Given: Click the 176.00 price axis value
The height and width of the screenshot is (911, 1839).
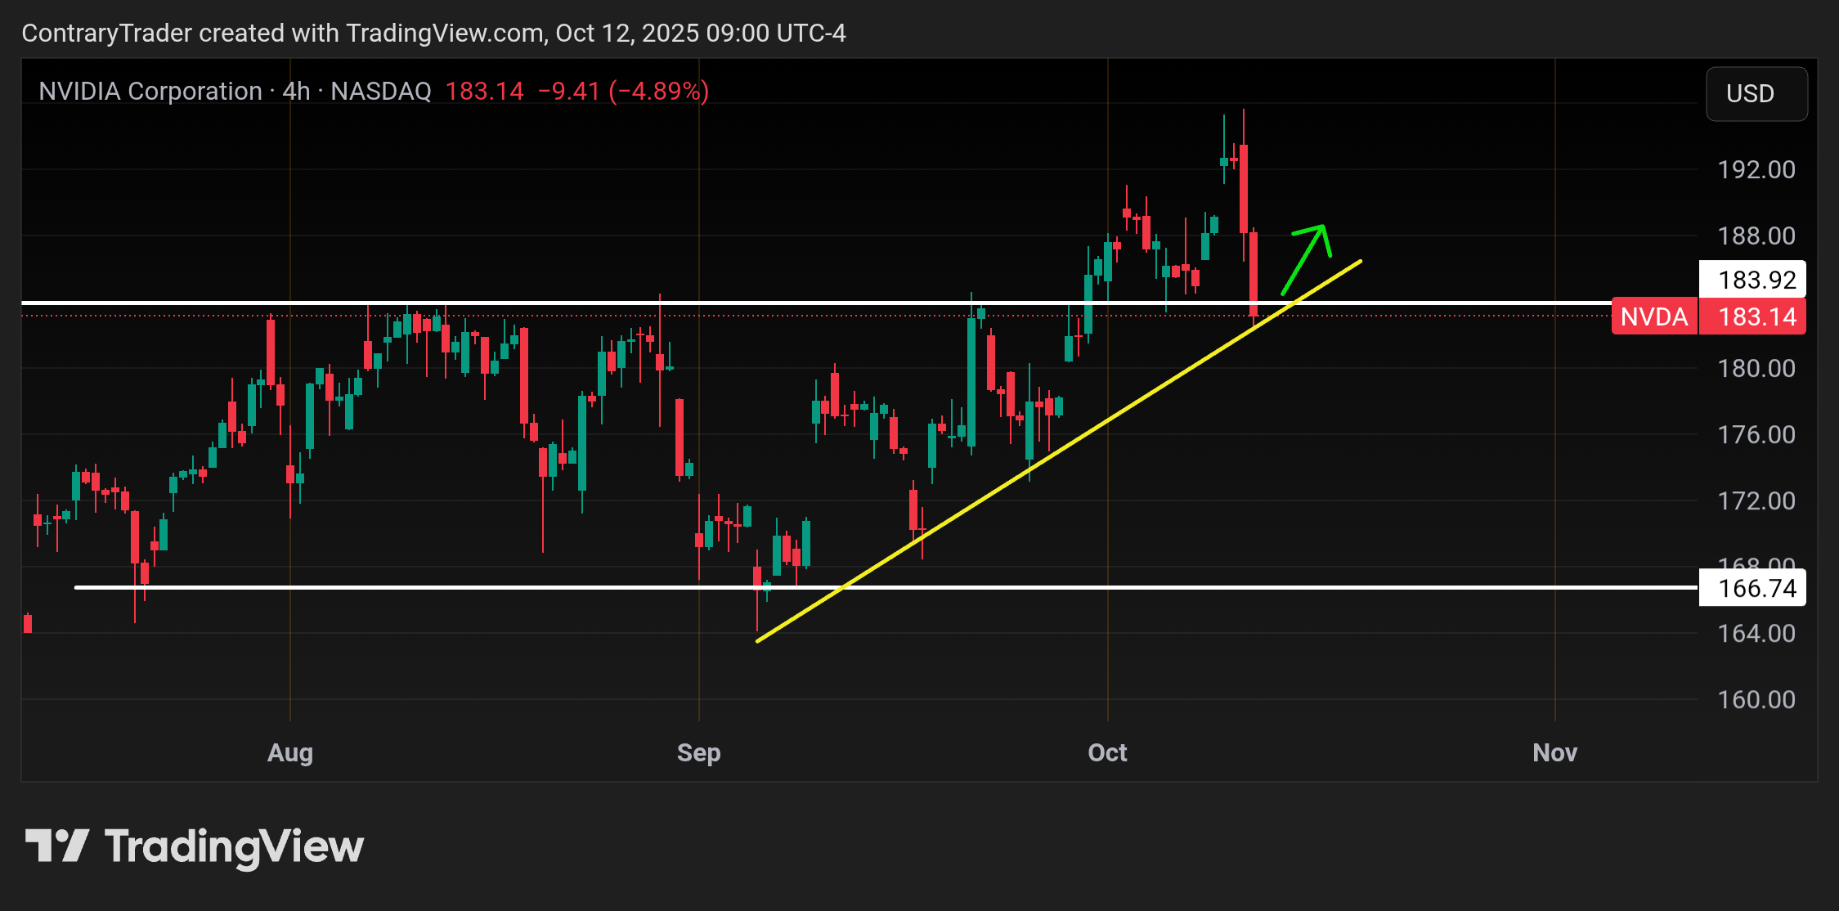Looking at the screenshot, I should [1756, 434].
